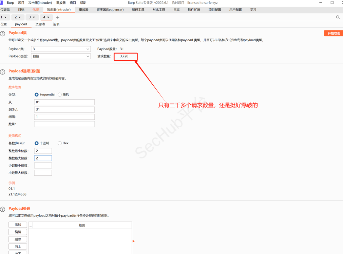Close Intruder tab 2

click(x=20, y=17)
